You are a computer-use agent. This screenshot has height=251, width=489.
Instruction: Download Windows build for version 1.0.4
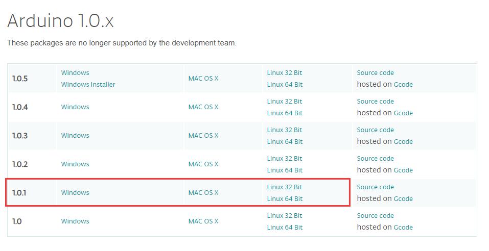[x=75, y=107]
